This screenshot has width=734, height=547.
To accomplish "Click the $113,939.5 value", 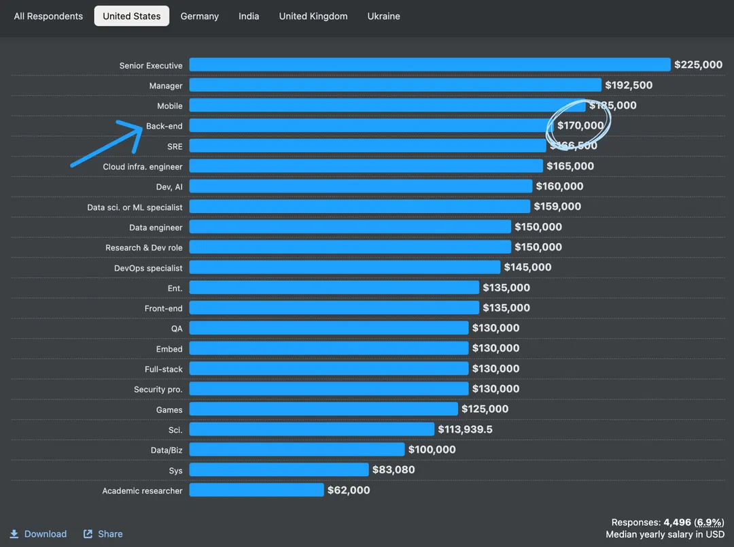I will click(x=466, y=429).
